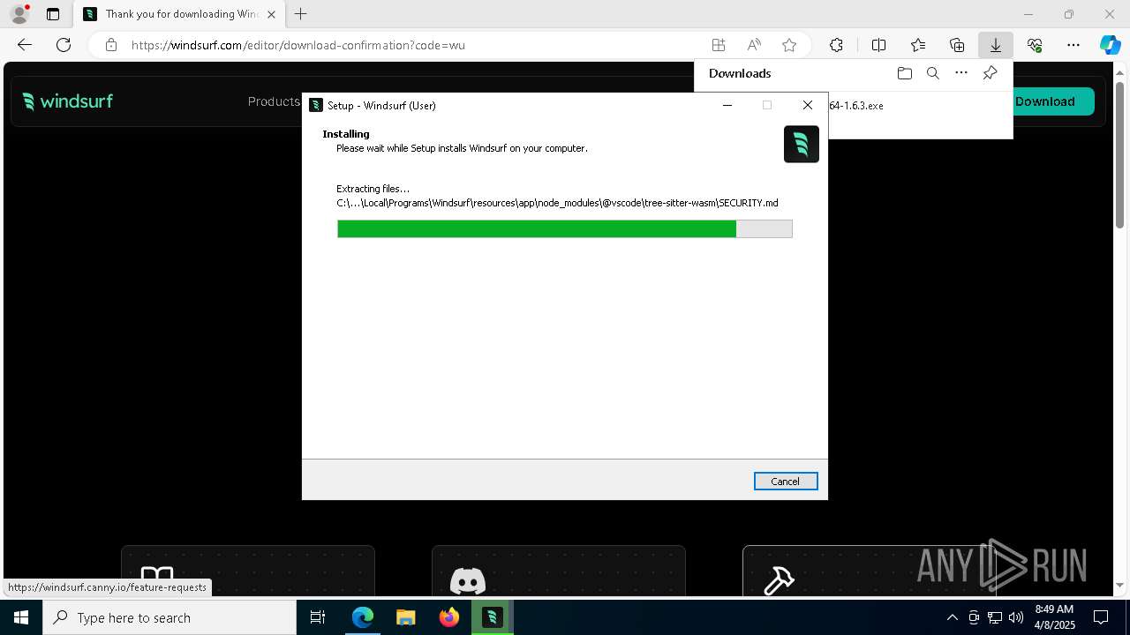The width and height of the screenshot is (1130, 635).
Task: Open Edge Settings and more menu
Action: coord(1073,45)
